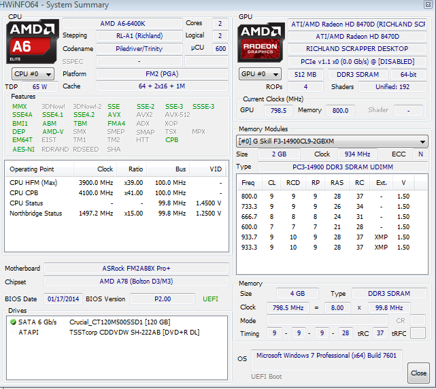Select the CPU Status row
436x389 pixels.
click(116, 203)
